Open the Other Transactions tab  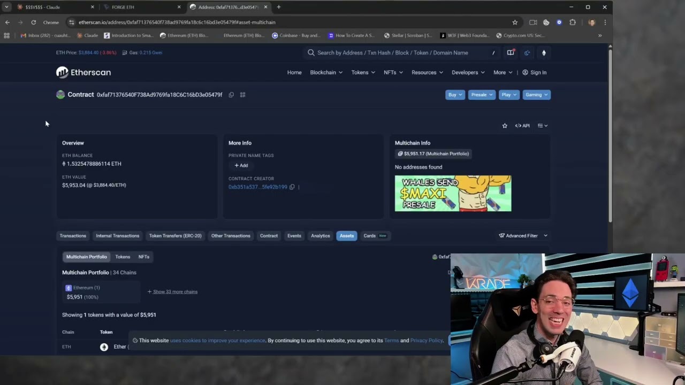(231, 236)
